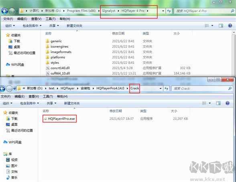Open the address bar history dropdown in the Crack window
Image resolution: width=236 pixels, height=182 pixels.
[x=161, y=88]
